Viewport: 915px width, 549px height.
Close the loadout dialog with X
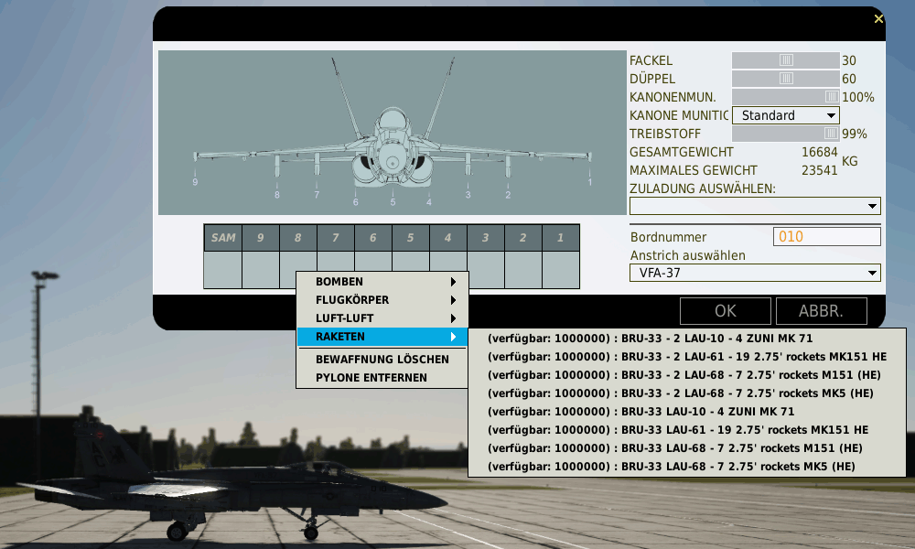878,18
